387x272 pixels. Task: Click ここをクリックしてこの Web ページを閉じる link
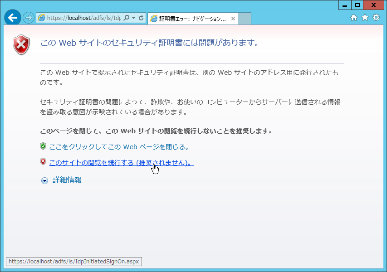coord(119,147)
